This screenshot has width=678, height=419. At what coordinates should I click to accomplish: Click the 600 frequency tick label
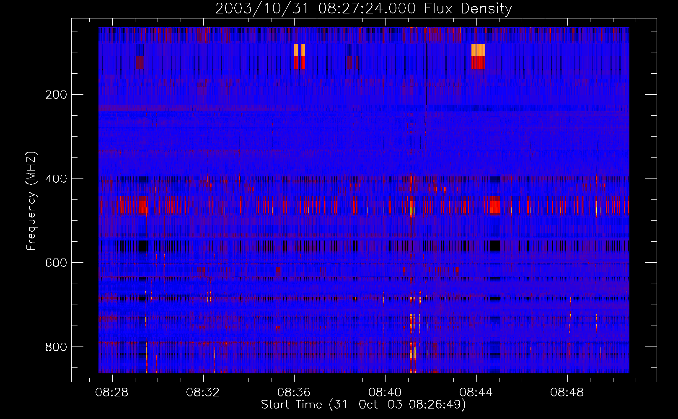56,263
